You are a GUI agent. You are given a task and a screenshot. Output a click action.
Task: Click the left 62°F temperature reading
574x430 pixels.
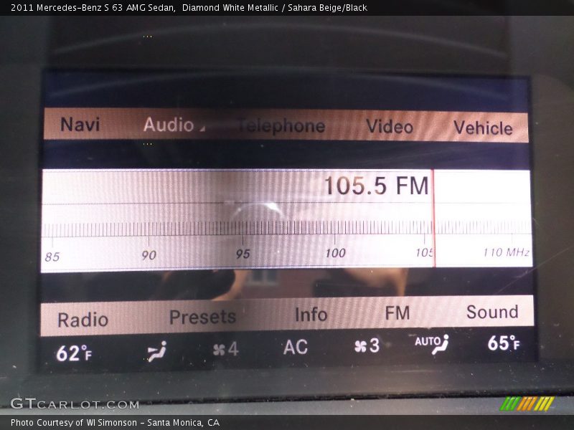tap(74, 353)
